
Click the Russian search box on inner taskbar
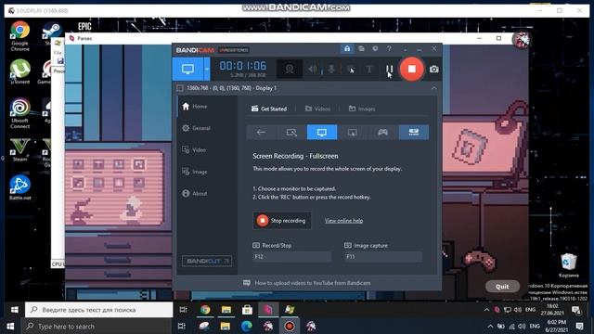(99, 310)
